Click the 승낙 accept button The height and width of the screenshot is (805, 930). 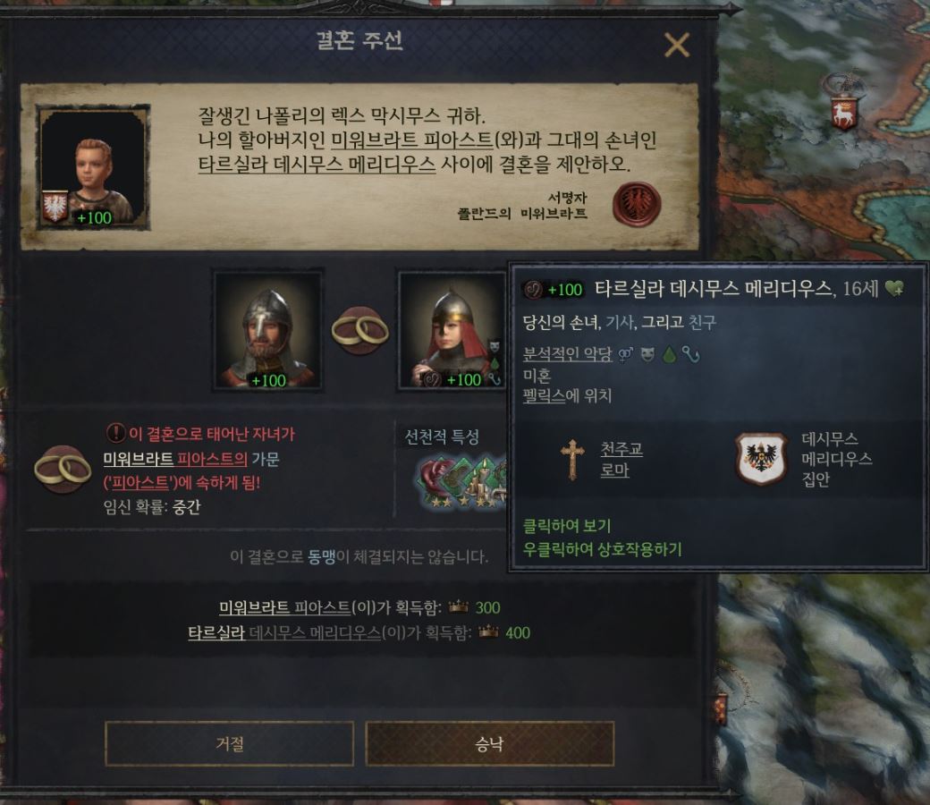[x=489, y=743]
